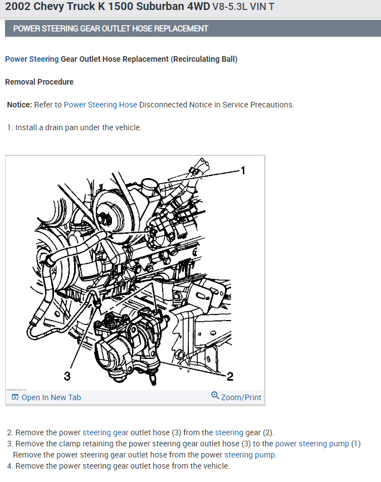The height and width of the screenshot is (482, 381).
Task: Open Power Steering Hose link in Notice
Action: coord(100,105)
